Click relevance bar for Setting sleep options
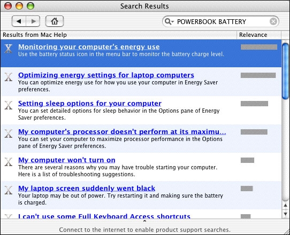The image size is (290, 235). 254,104
